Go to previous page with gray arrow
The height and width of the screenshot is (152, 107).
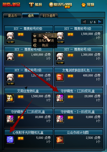(x=84, y=22)
